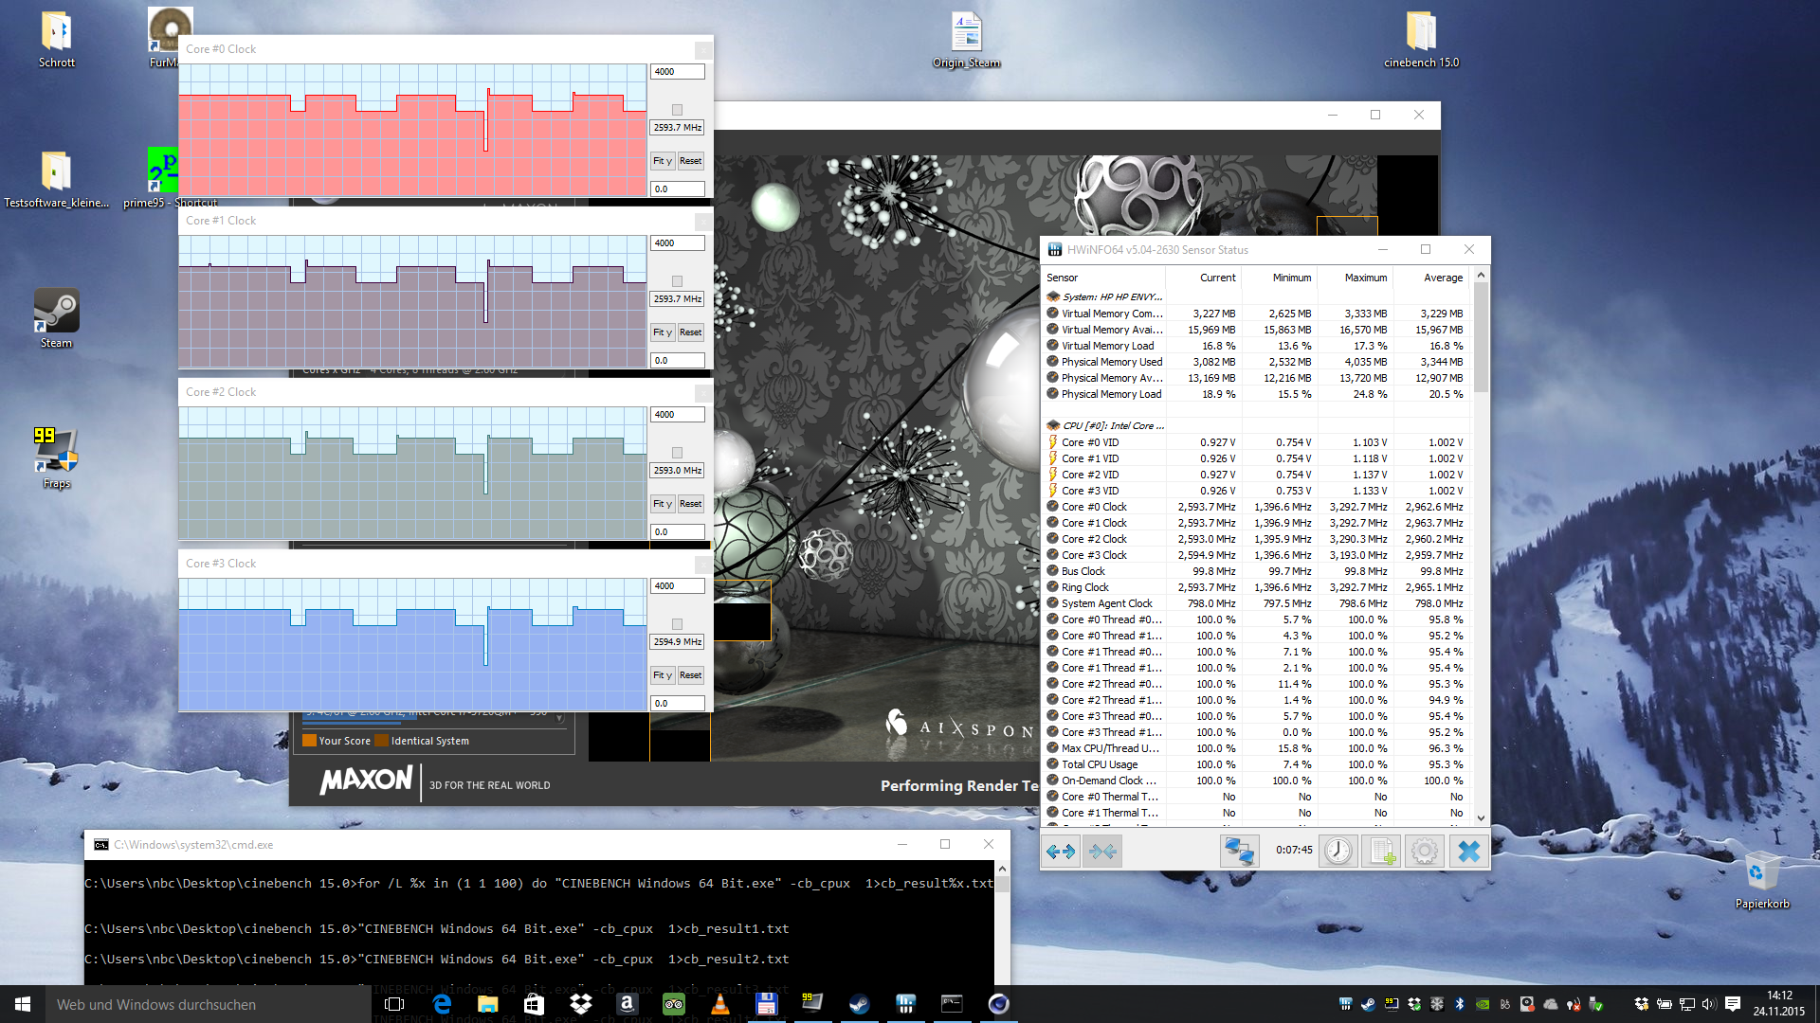Select the Core #0 Clock sensor row
Image resolution: width=1820 pixels, height=1023 pixels.
tap(1094, 507)
